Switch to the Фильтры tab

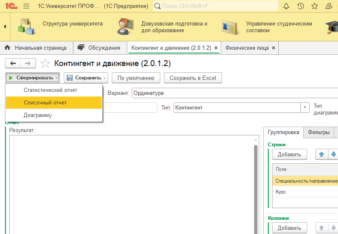tap(319, 132)
